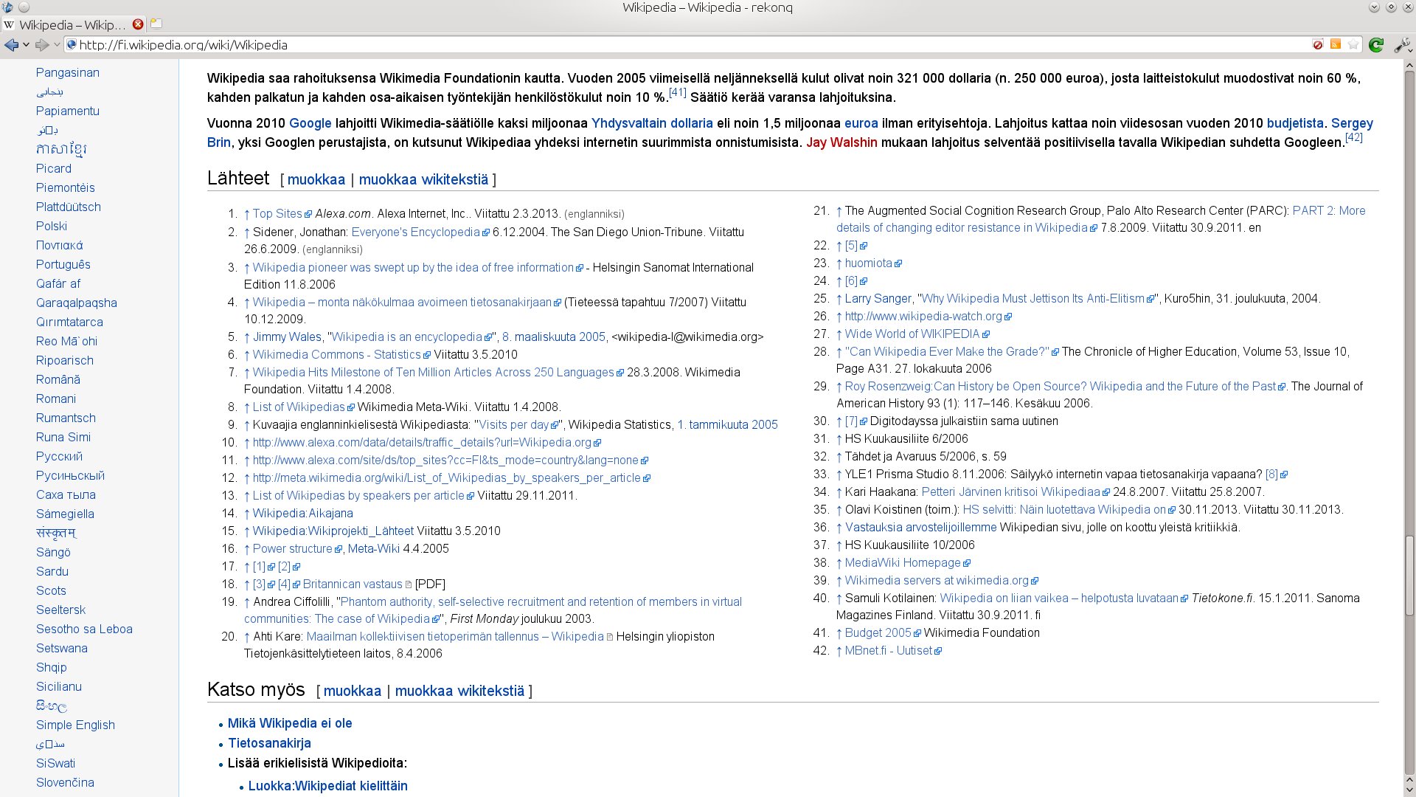1416x797 pixels.
Task: Click the forward navigation arrow
Action: pyautogui.click(x=42, y=45)
